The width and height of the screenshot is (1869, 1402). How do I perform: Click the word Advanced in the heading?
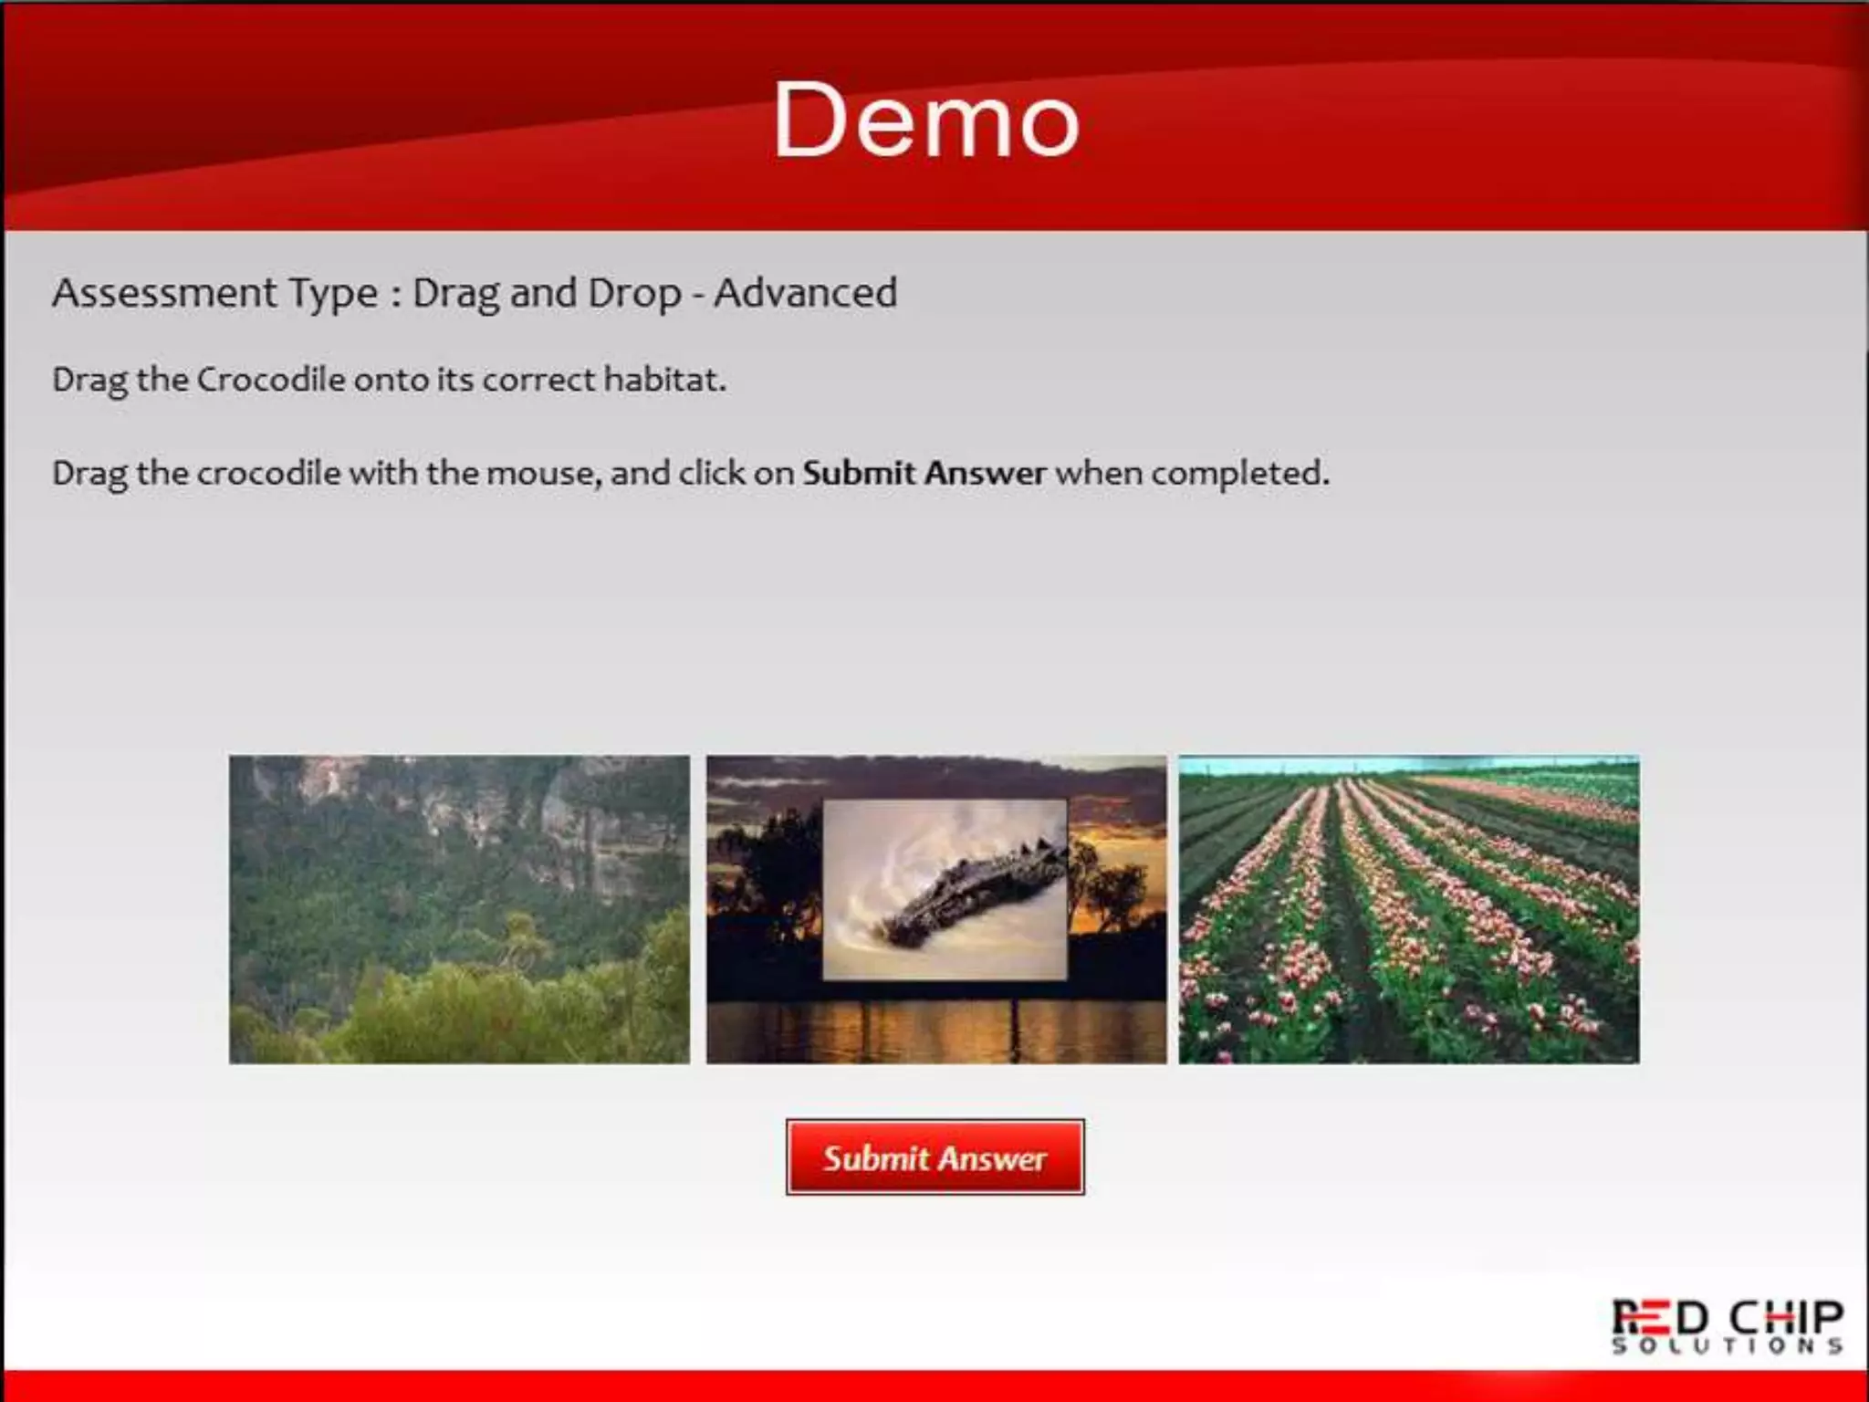[805, 293]
